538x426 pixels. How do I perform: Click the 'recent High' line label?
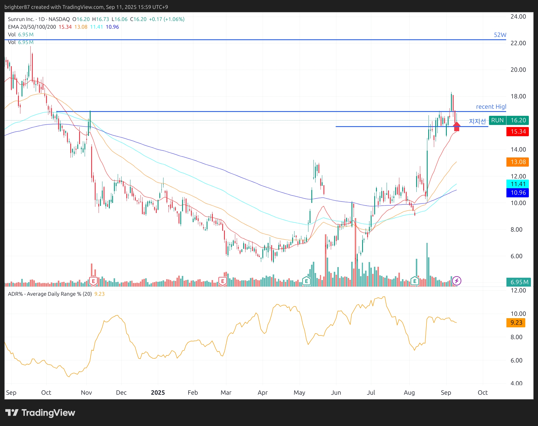click(491, 107)
